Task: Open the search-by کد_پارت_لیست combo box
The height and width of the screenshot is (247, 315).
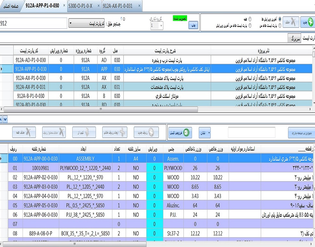Action: click(x=86, y=23)
